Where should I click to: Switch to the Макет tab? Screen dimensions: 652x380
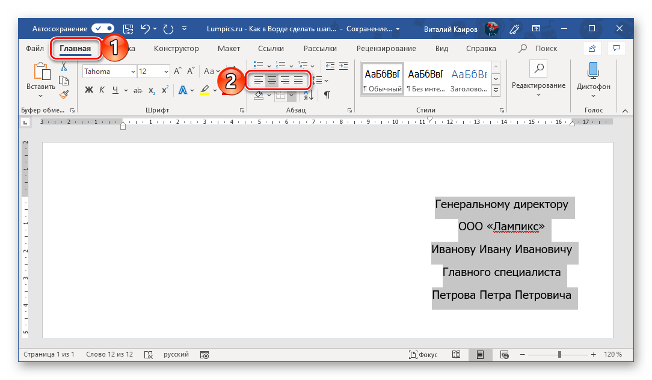coord(229,48)
